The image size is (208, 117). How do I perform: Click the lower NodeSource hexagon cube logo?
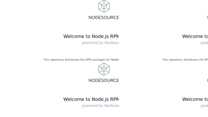[x=104, y=69]
